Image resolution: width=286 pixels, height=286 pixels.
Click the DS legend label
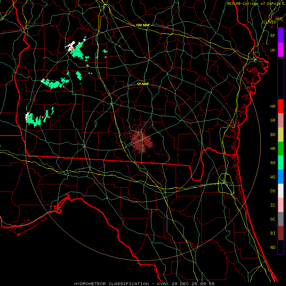click(x=273, y=191)
